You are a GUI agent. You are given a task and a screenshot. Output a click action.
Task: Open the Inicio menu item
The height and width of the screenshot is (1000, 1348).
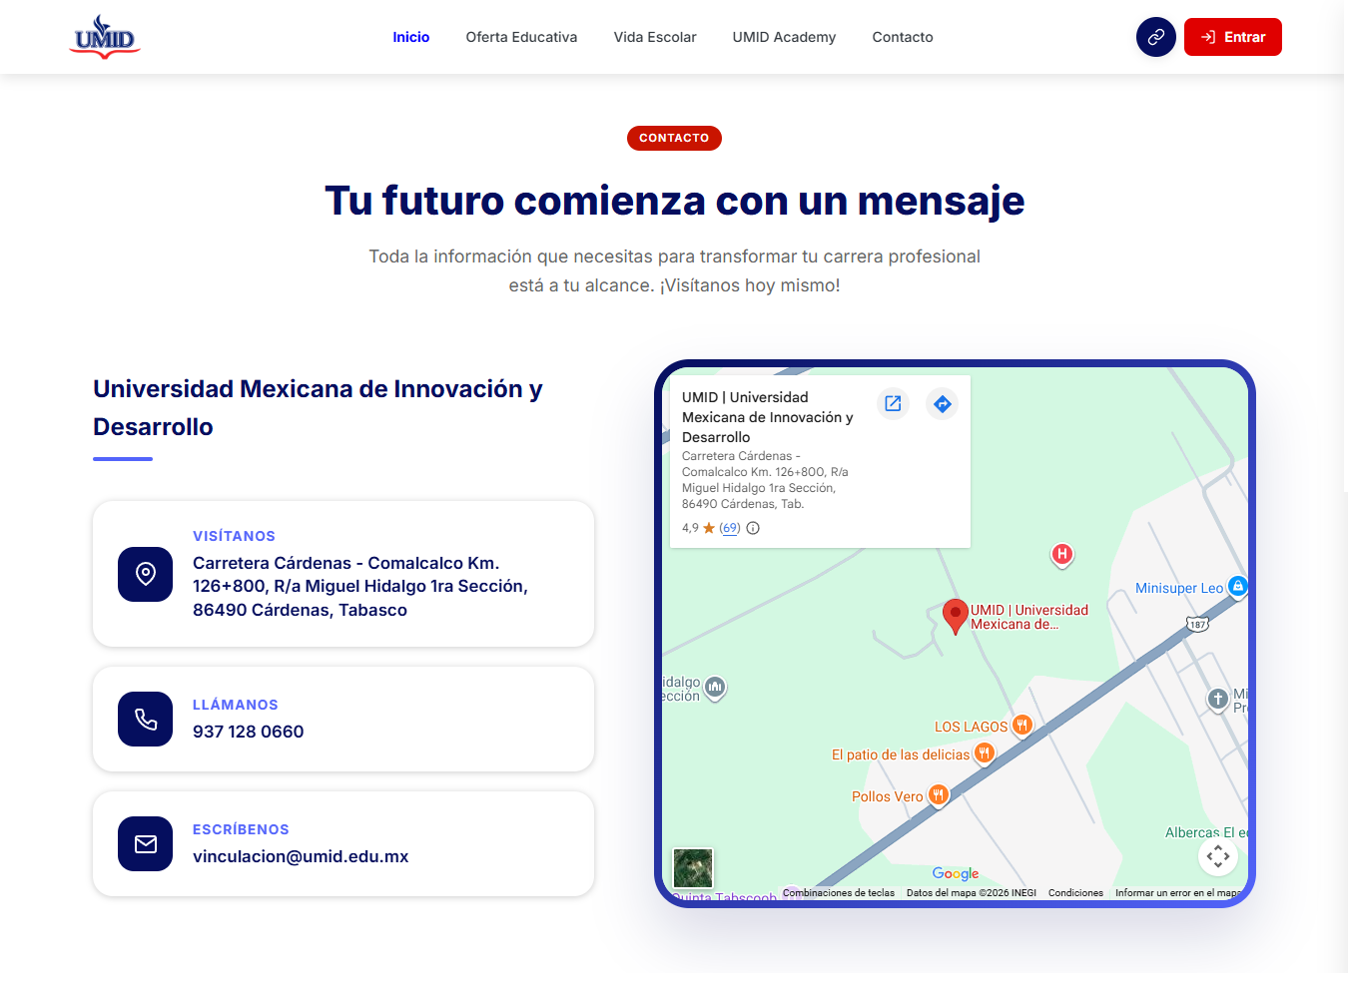point(410,37)
